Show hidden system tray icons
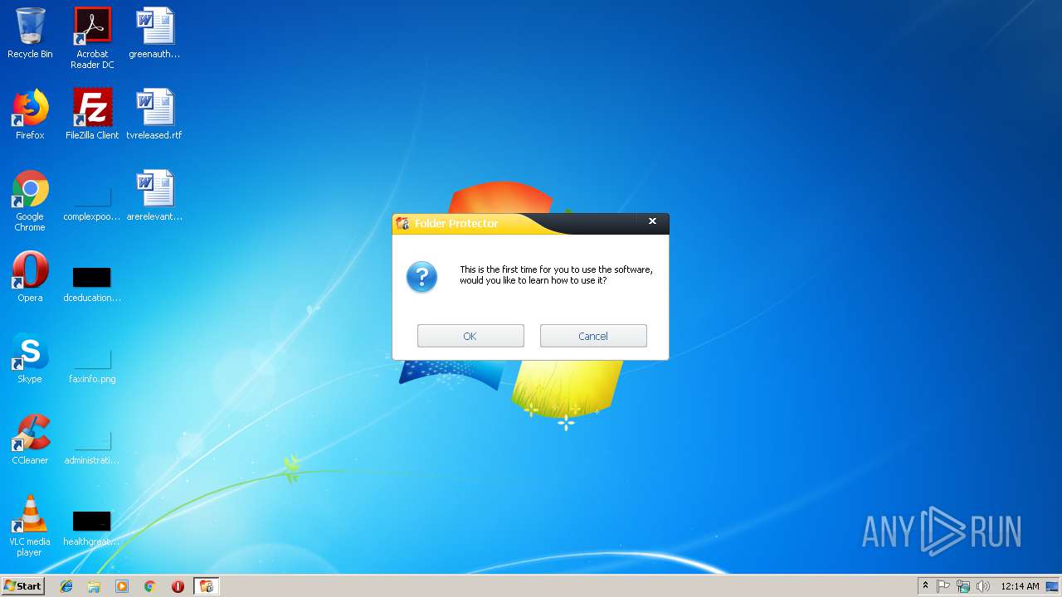Screen dimensions: 1062x597 [925, 586]
